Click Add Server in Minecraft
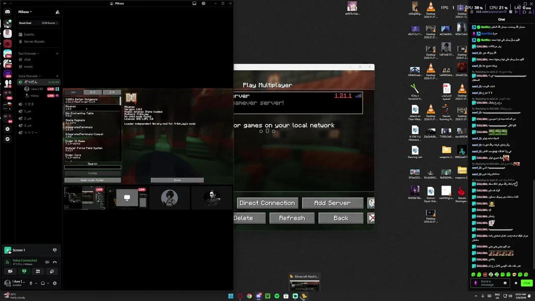535x301 pixels. [x=332, y=203]
